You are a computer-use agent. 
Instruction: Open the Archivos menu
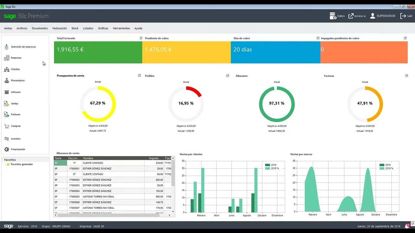pyautogui.click(x=22, y=28)
